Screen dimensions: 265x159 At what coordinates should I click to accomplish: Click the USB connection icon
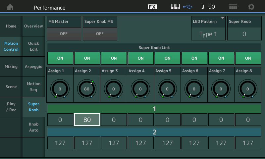[188, 7]
